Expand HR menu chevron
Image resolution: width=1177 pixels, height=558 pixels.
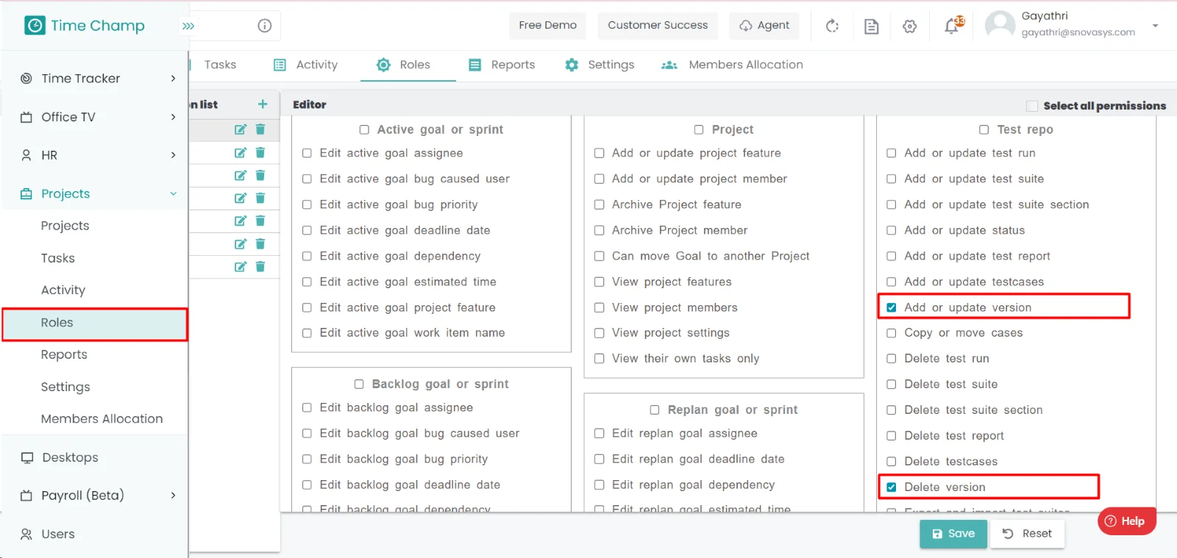pyautogui.click(x=173, y=155)
